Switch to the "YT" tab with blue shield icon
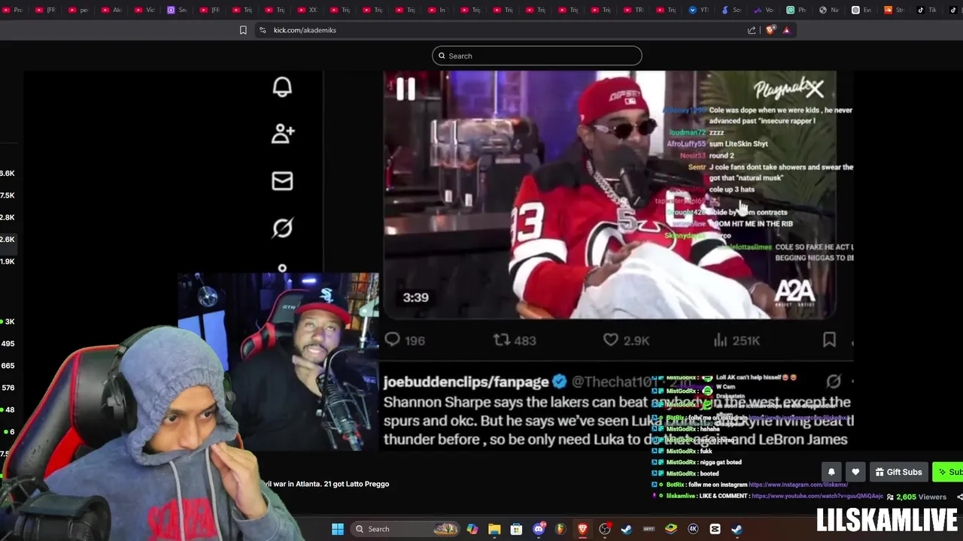The image size is (963, 541). 698,10
